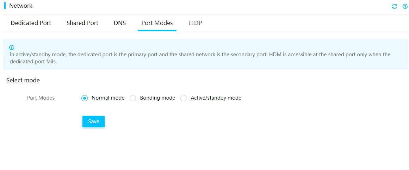Switch to the LLDP tab
The image size is (409, 170).
click(195, 23)
